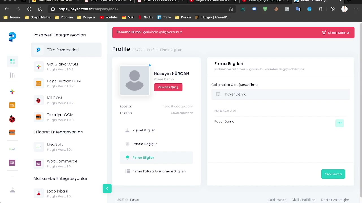Open the browser collections icon
Image resolution: width=362 pixels, height=203 pixels.
333,9
